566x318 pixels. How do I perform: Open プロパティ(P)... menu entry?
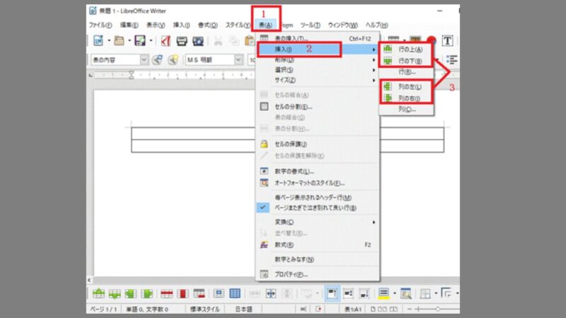click(317, 274)
